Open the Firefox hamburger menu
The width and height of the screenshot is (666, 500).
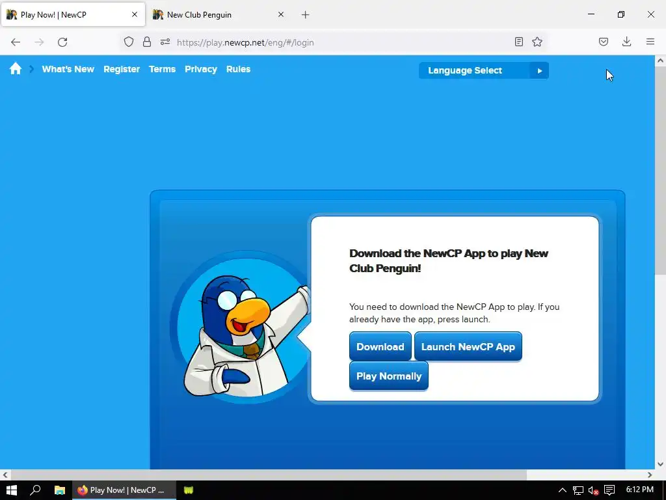[650, 42]
